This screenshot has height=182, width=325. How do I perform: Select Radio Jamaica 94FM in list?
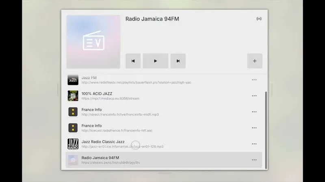click(x=100, y=158)
